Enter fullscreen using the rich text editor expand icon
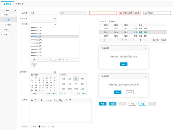 pyautogui.click(x=70, y=100)
